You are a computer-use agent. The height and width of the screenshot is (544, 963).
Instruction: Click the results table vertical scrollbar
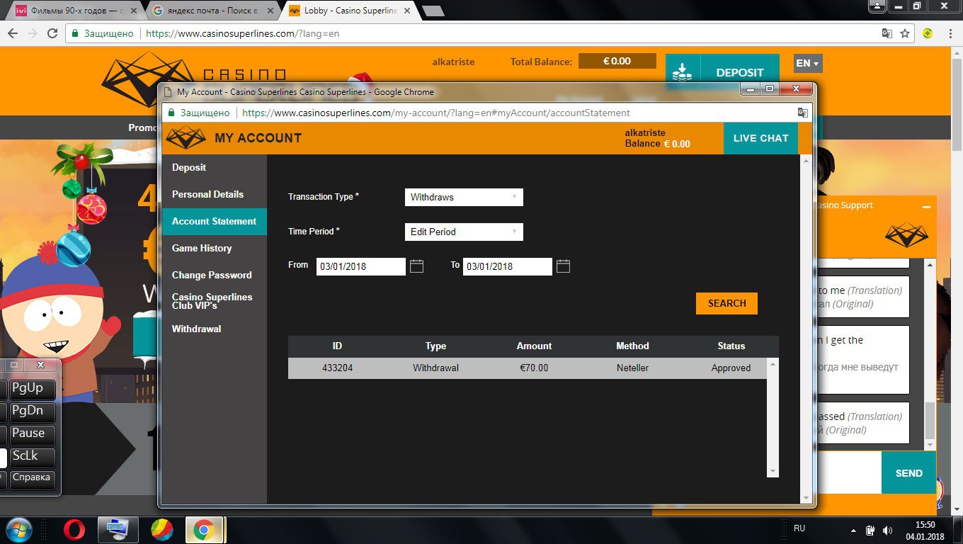773,418
